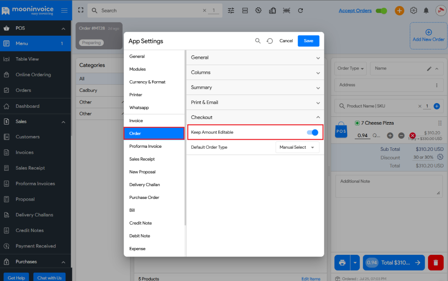Expand the Columns settings section
Screen dimensions: 448x281
(x=255, y=73)
